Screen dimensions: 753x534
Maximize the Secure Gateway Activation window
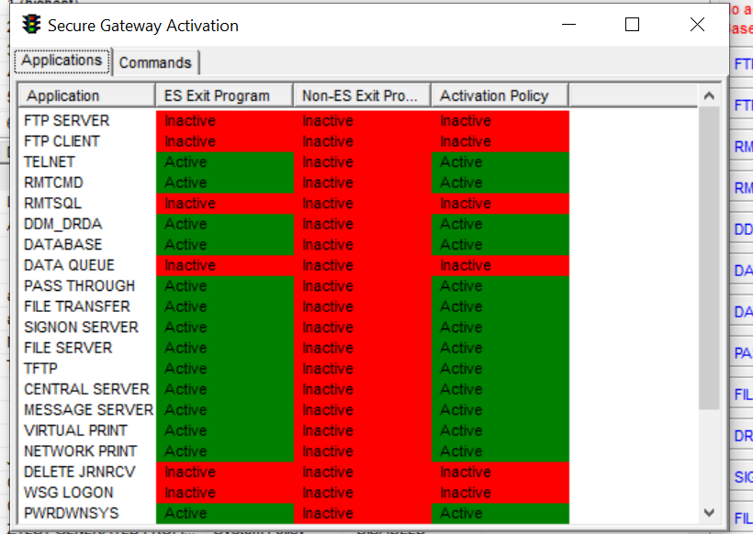(632, 25)
